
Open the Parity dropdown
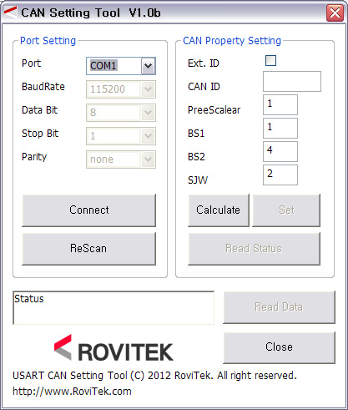coord(121,159)
